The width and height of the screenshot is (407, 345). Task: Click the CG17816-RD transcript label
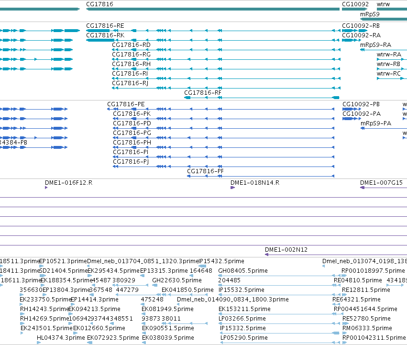tap(132, 45)
